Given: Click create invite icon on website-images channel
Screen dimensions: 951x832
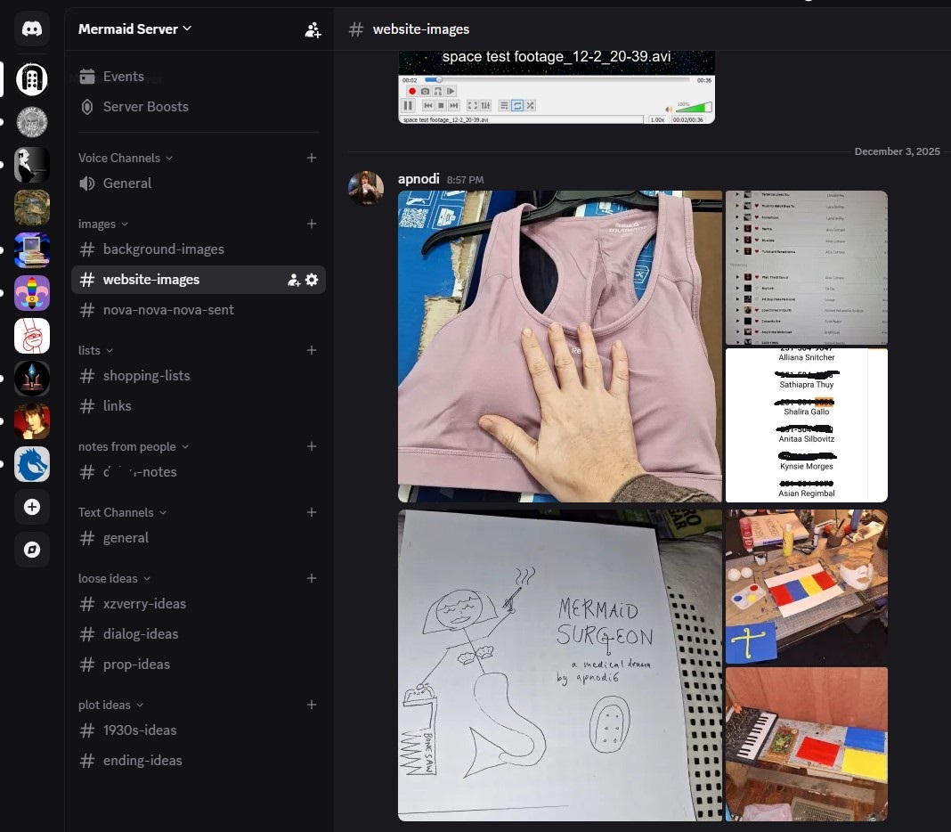Looking at the screenshot, I should 293,280.
